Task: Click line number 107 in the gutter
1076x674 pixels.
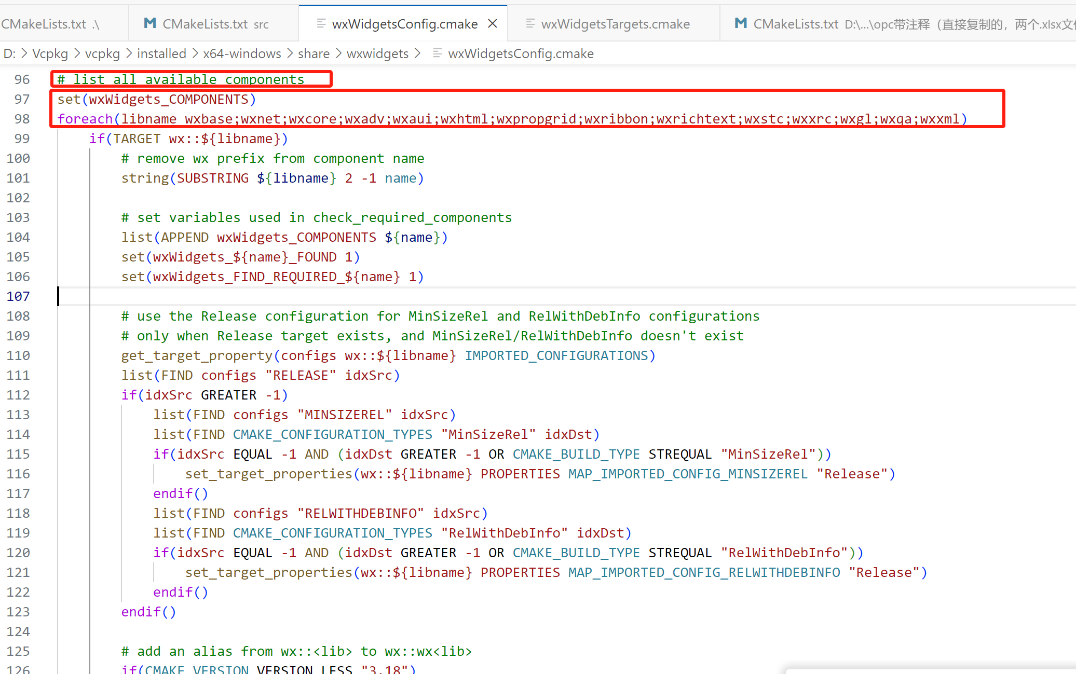Action: tap(18, 296)
